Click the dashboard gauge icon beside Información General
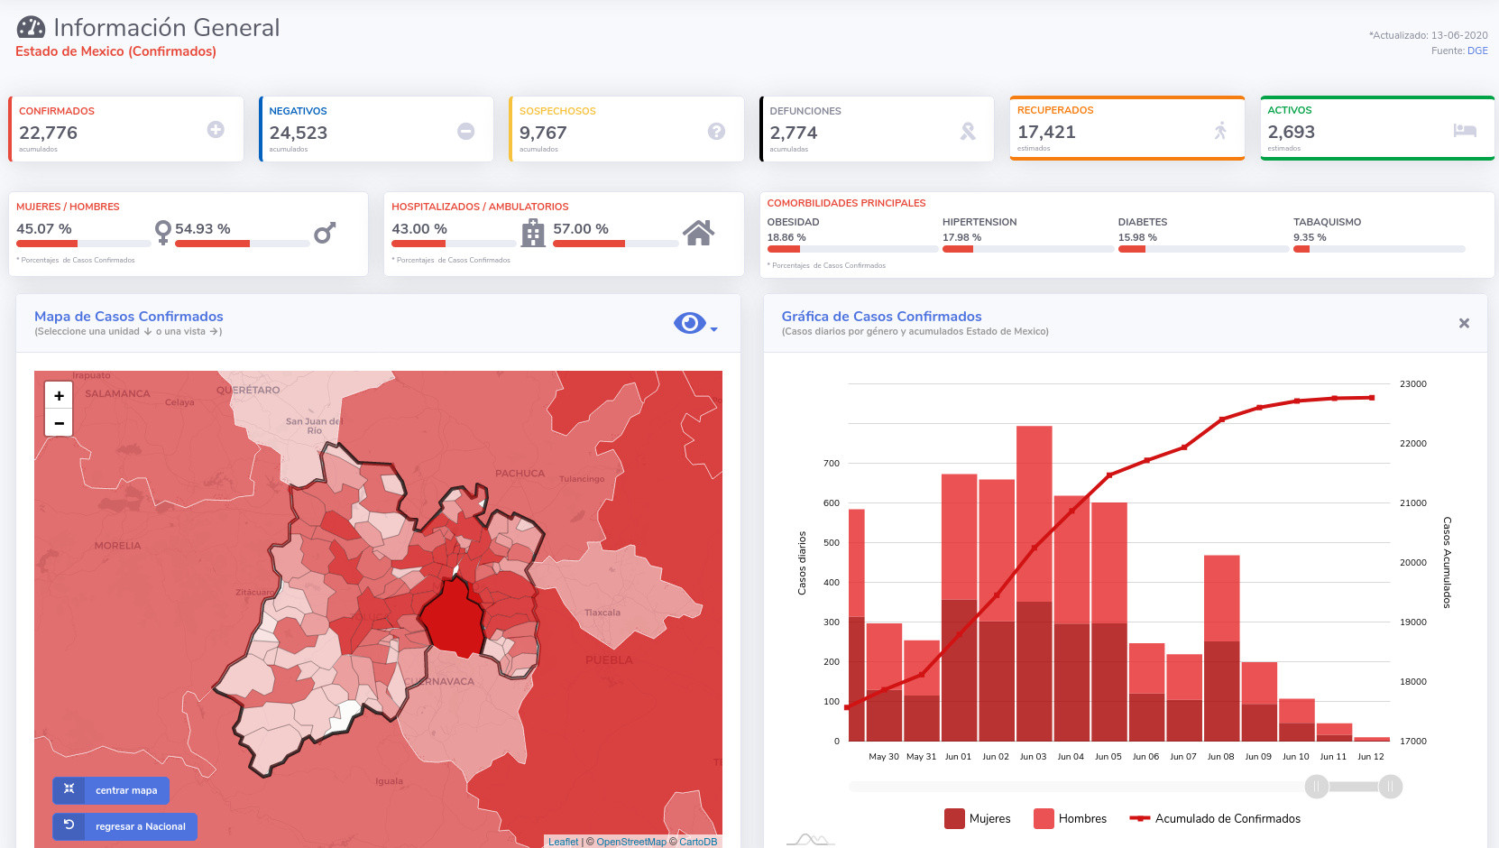Image resolution: width=1499 pixels, height=848 pixels. tap(31, 28)
